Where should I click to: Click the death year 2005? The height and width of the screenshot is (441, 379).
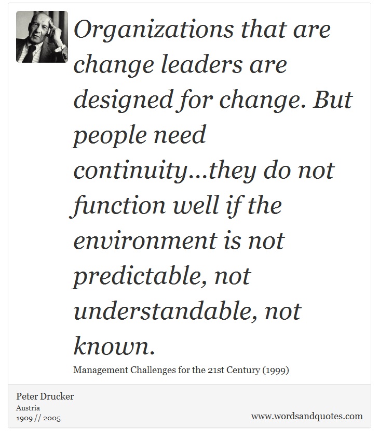point(52,418)
